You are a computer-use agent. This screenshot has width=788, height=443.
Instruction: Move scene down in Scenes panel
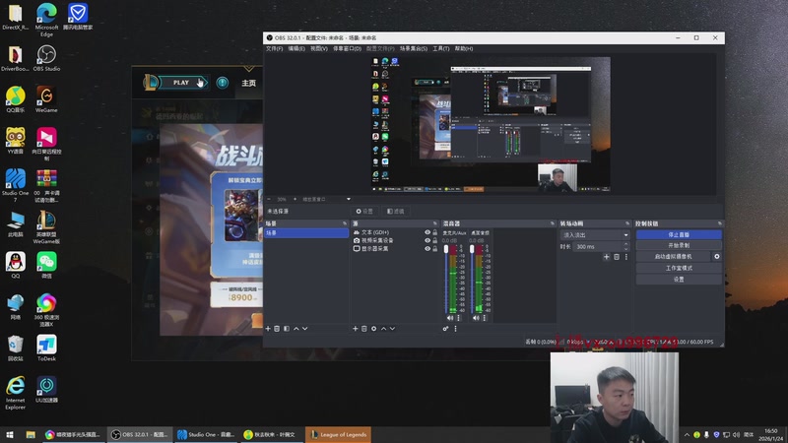(x=305, y=329)
